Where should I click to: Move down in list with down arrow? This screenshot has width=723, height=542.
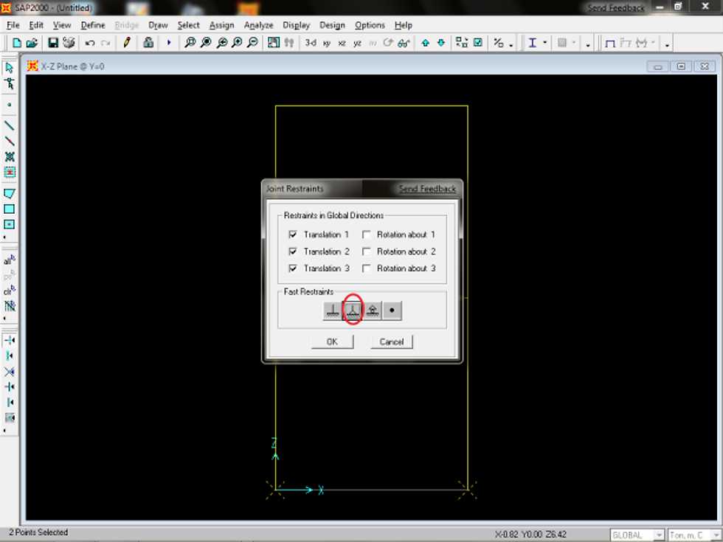441,43
